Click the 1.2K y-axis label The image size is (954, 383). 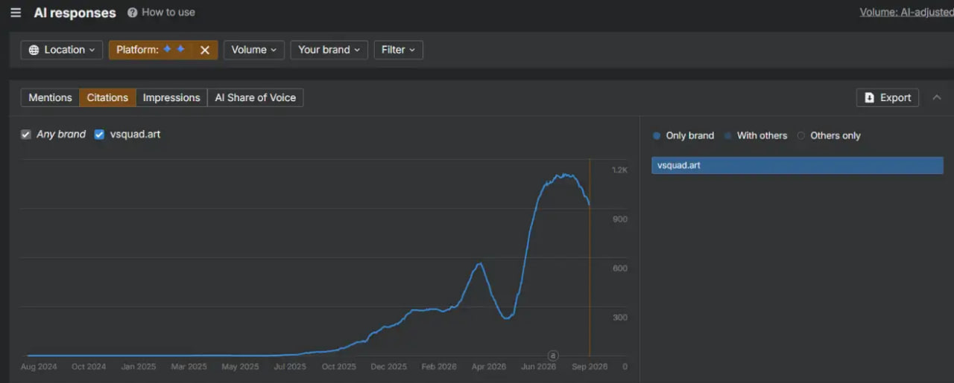[x=620, y=170]
